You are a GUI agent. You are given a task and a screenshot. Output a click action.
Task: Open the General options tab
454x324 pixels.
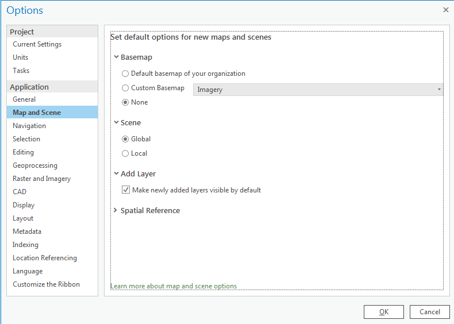tap(24, 99)
